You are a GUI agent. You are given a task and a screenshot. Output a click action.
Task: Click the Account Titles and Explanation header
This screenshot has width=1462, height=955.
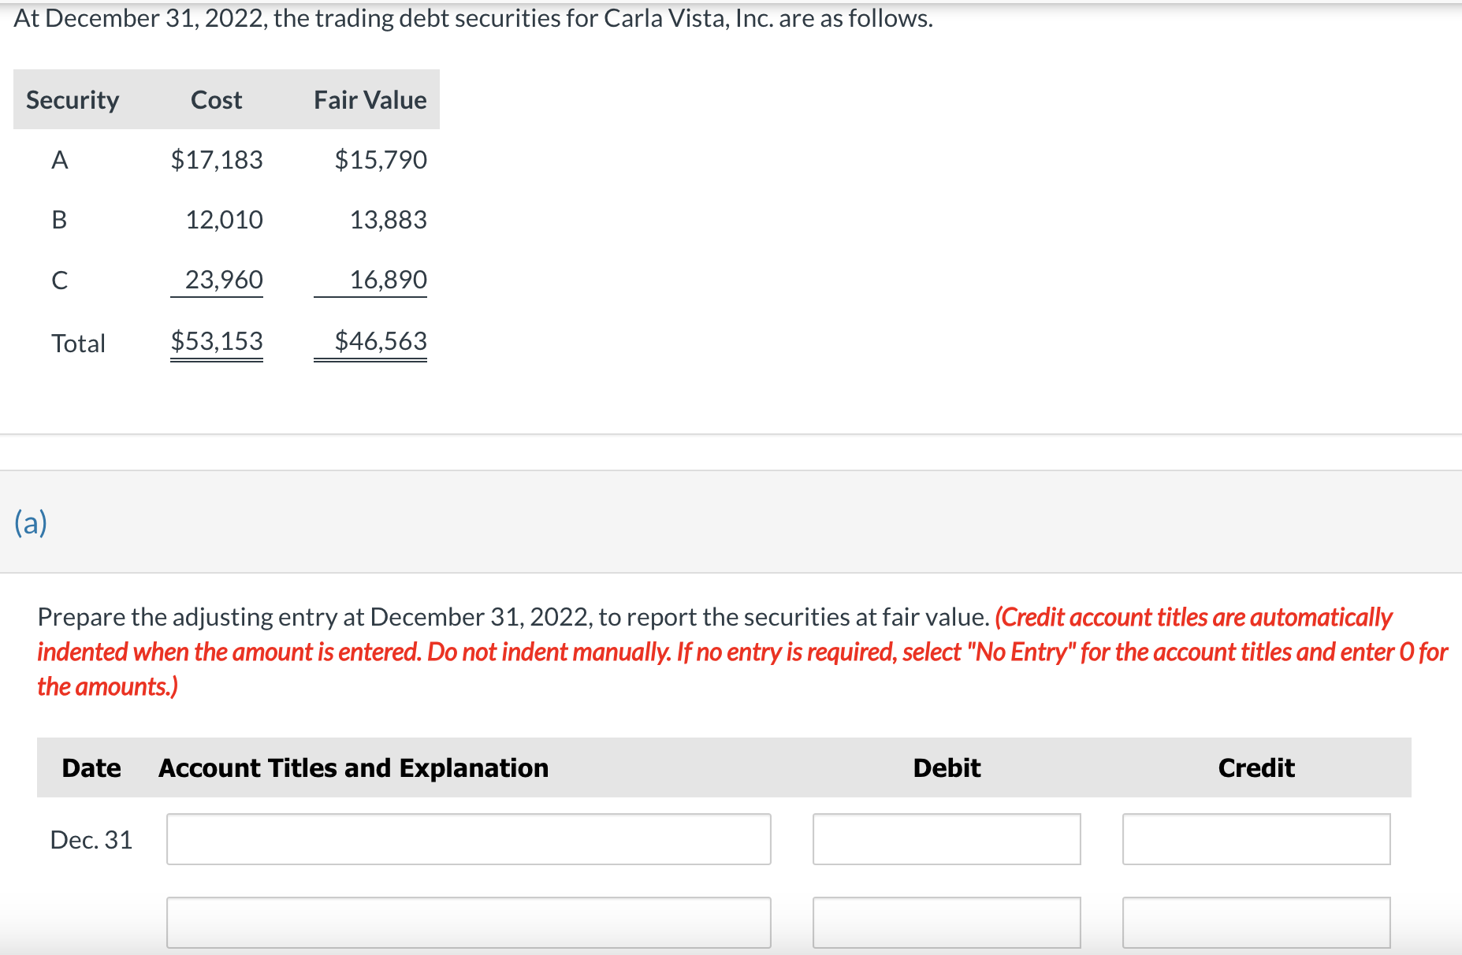(x=352, y=767)
